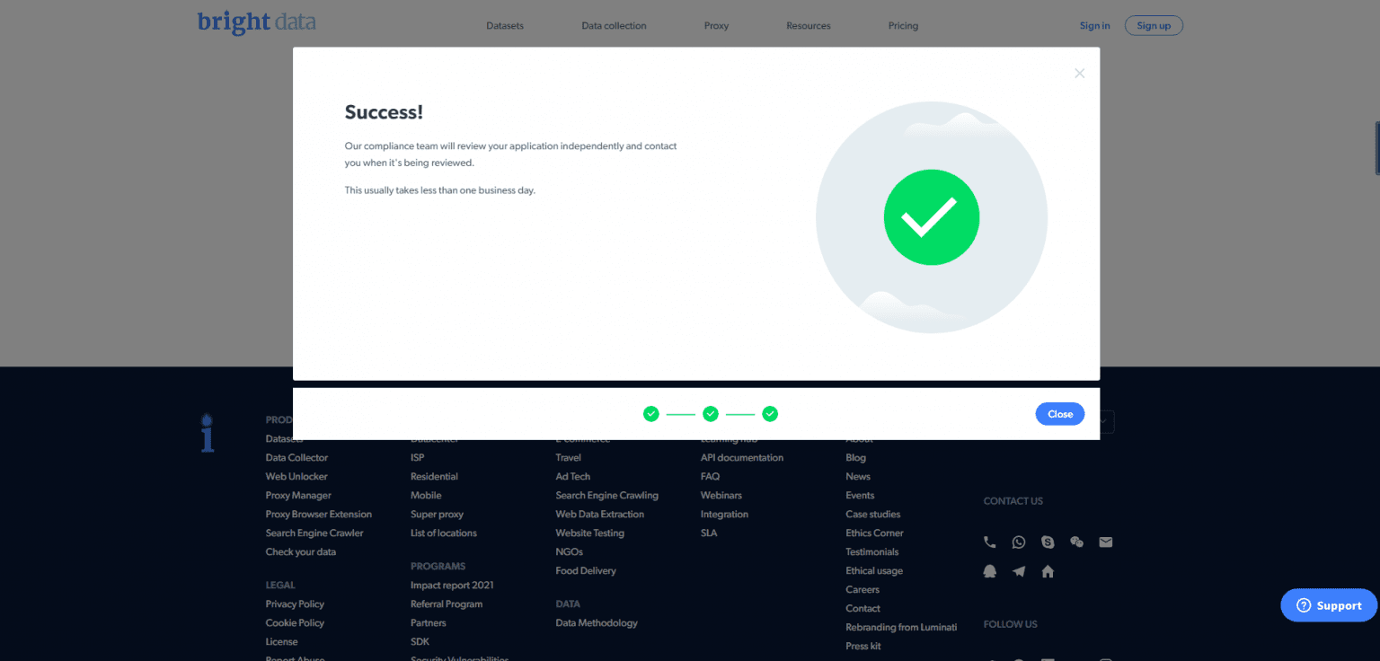Screen dimensions: 1380x661
Task: Open the Resources navigation menu
Action: tap(808, 25)
